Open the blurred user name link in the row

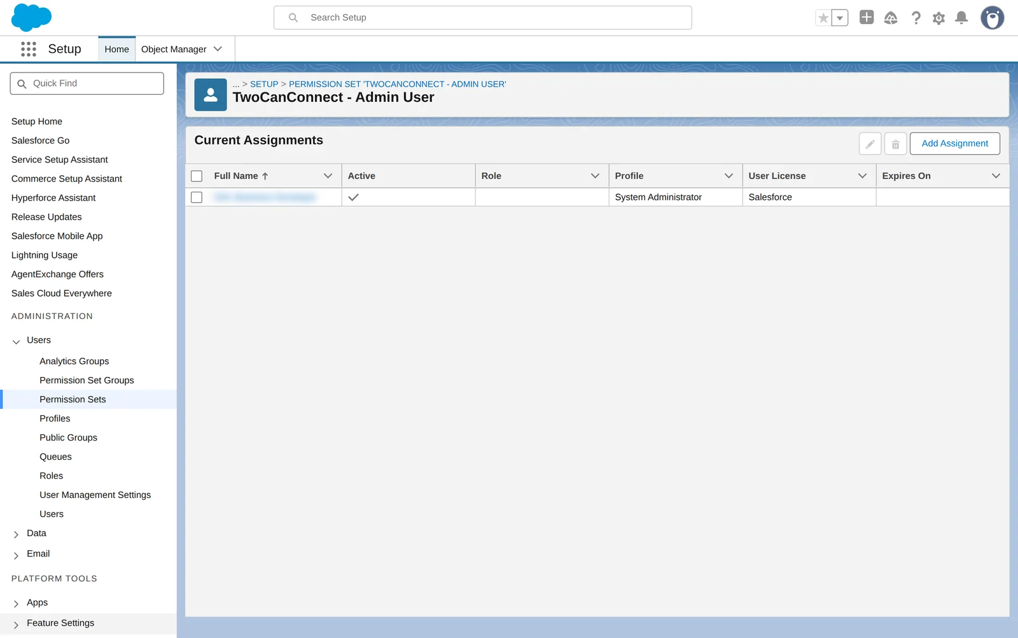(x=265, y=197)
